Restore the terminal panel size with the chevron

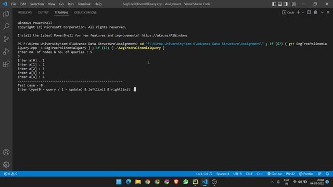322,12
